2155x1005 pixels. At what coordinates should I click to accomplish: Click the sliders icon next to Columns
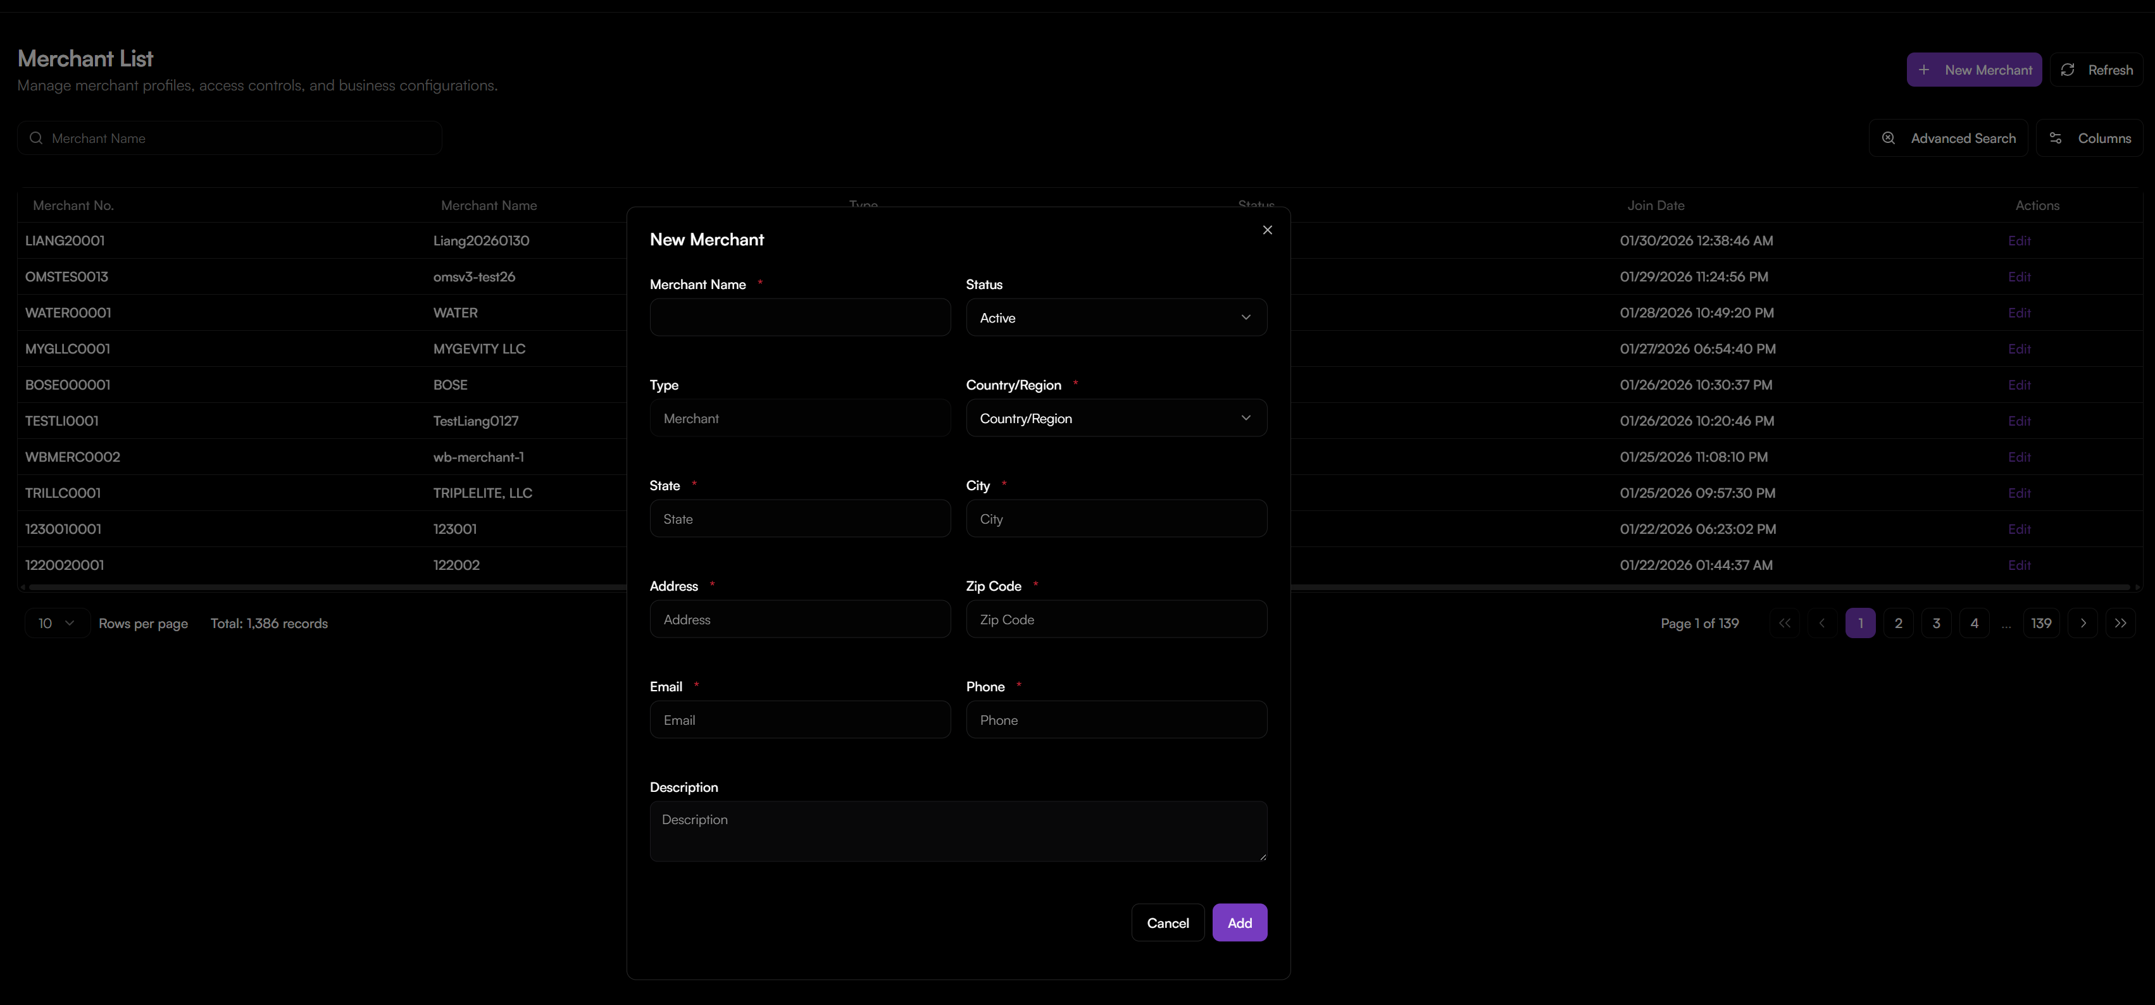click(2057, 137)
